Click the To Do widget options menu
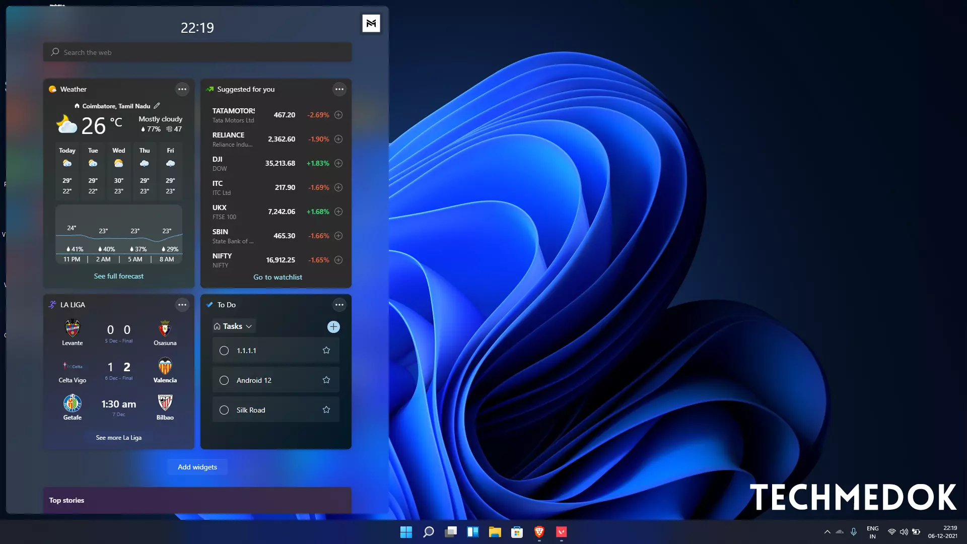The width and height of the screenshot is (967, 544). click(339, 304)
